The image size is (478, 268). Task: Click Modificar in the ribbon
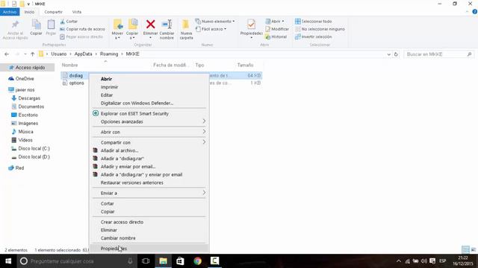pos(277,29)
